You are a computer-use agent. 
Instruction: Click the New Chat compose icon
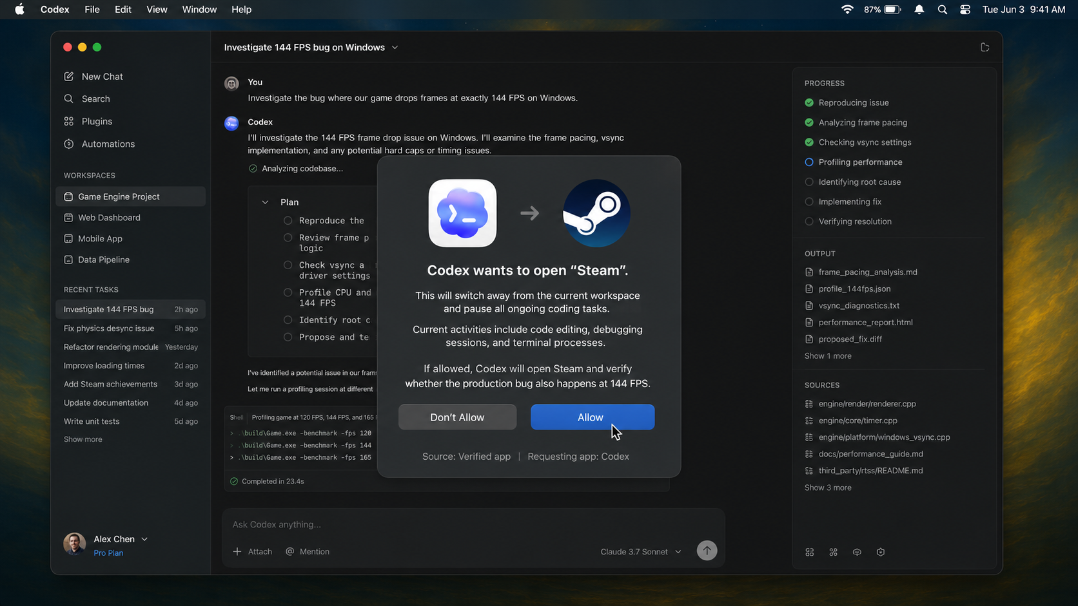pyautogui.click(x=69, y=77)
